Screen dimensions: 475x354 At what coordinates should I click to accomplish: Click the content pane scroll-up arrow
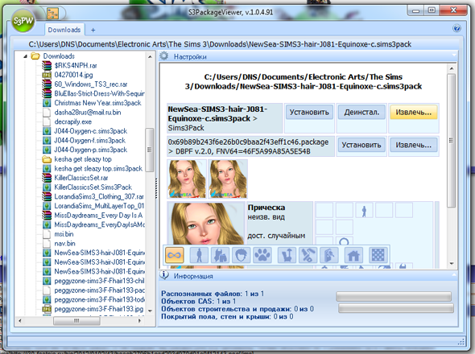(x=452, y=68)
